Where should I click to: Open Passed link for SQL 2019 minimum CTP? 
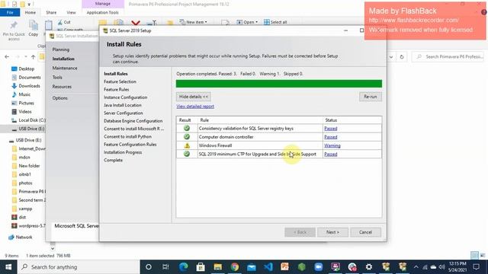330,154
